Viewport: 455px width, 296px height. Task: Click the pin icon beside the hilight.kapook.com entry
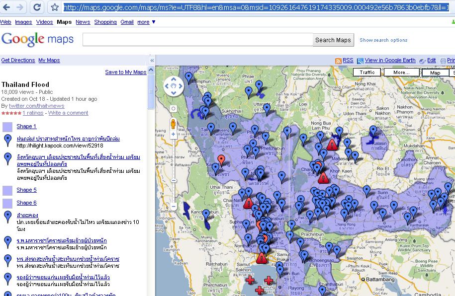coord(7,141)
